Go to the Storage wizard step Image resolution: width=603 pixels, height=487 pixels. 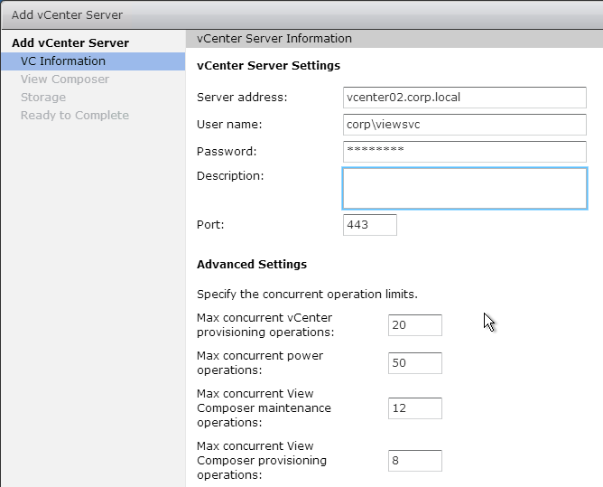(x=43, y=98)
